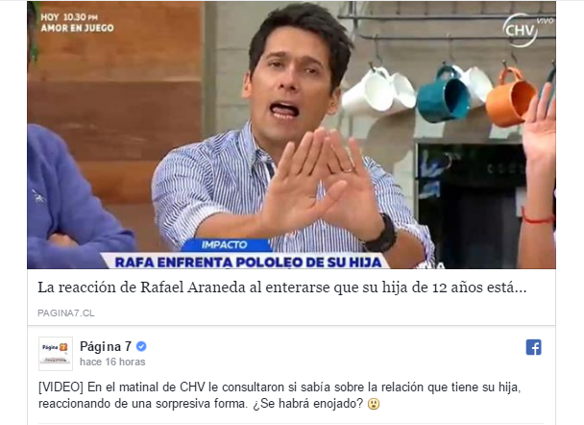Click the IMPACTO banner label

pyautogui.click(x=225, y=244)
